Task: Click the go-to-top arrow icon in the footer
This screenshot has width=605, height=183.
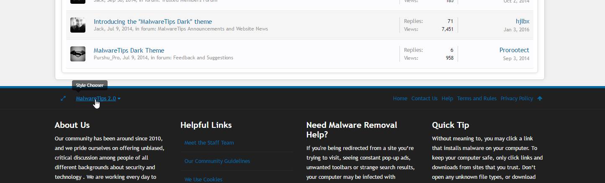Action: (x=540, y=99)
